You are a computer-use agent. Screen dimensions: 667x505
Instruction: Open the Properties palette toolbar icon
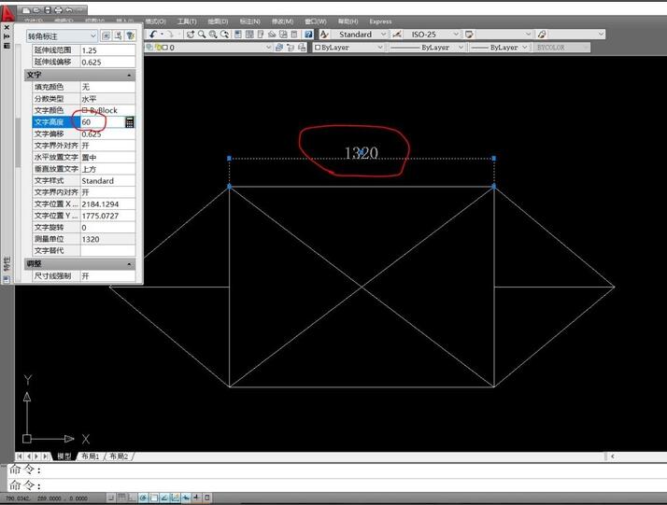point(238,35)
